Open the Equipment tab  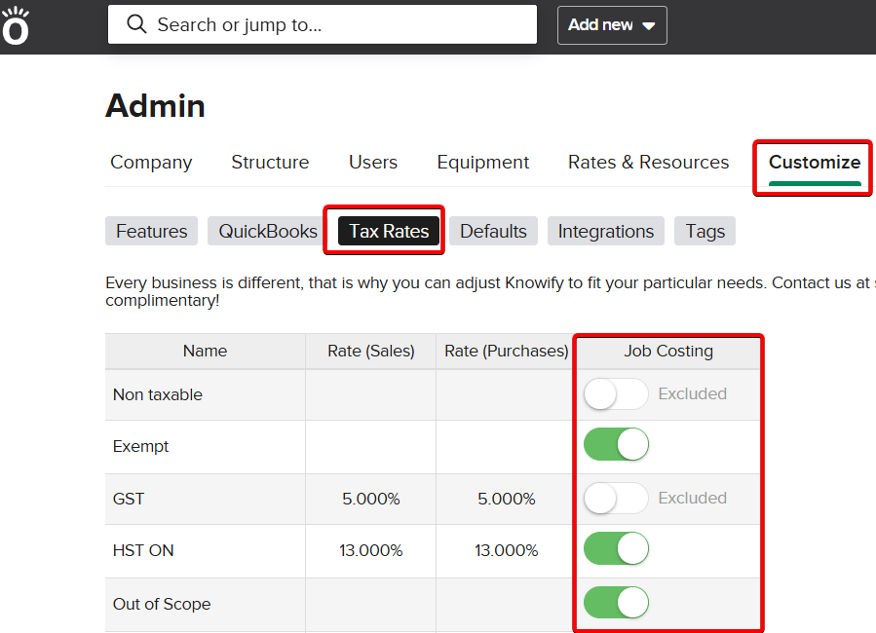coord(482,163)
